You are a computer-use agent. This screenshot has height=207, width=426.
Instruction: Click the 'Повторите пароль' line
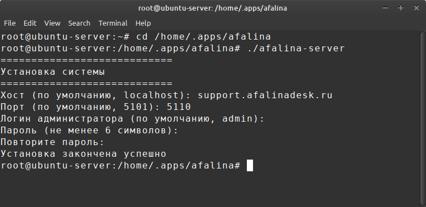[53, 142]
